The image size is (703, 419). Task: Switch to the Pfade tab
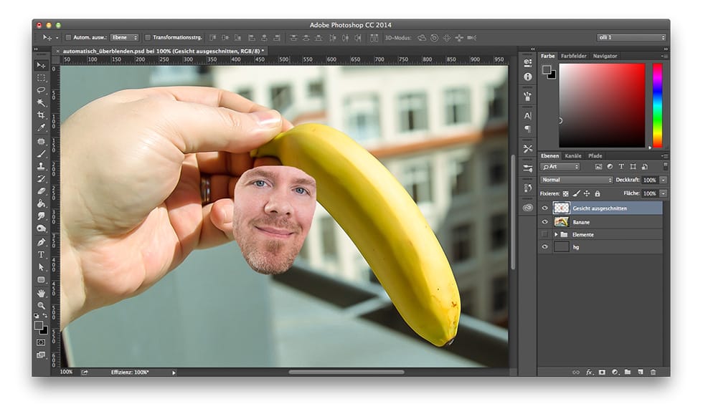pos(595,156)
